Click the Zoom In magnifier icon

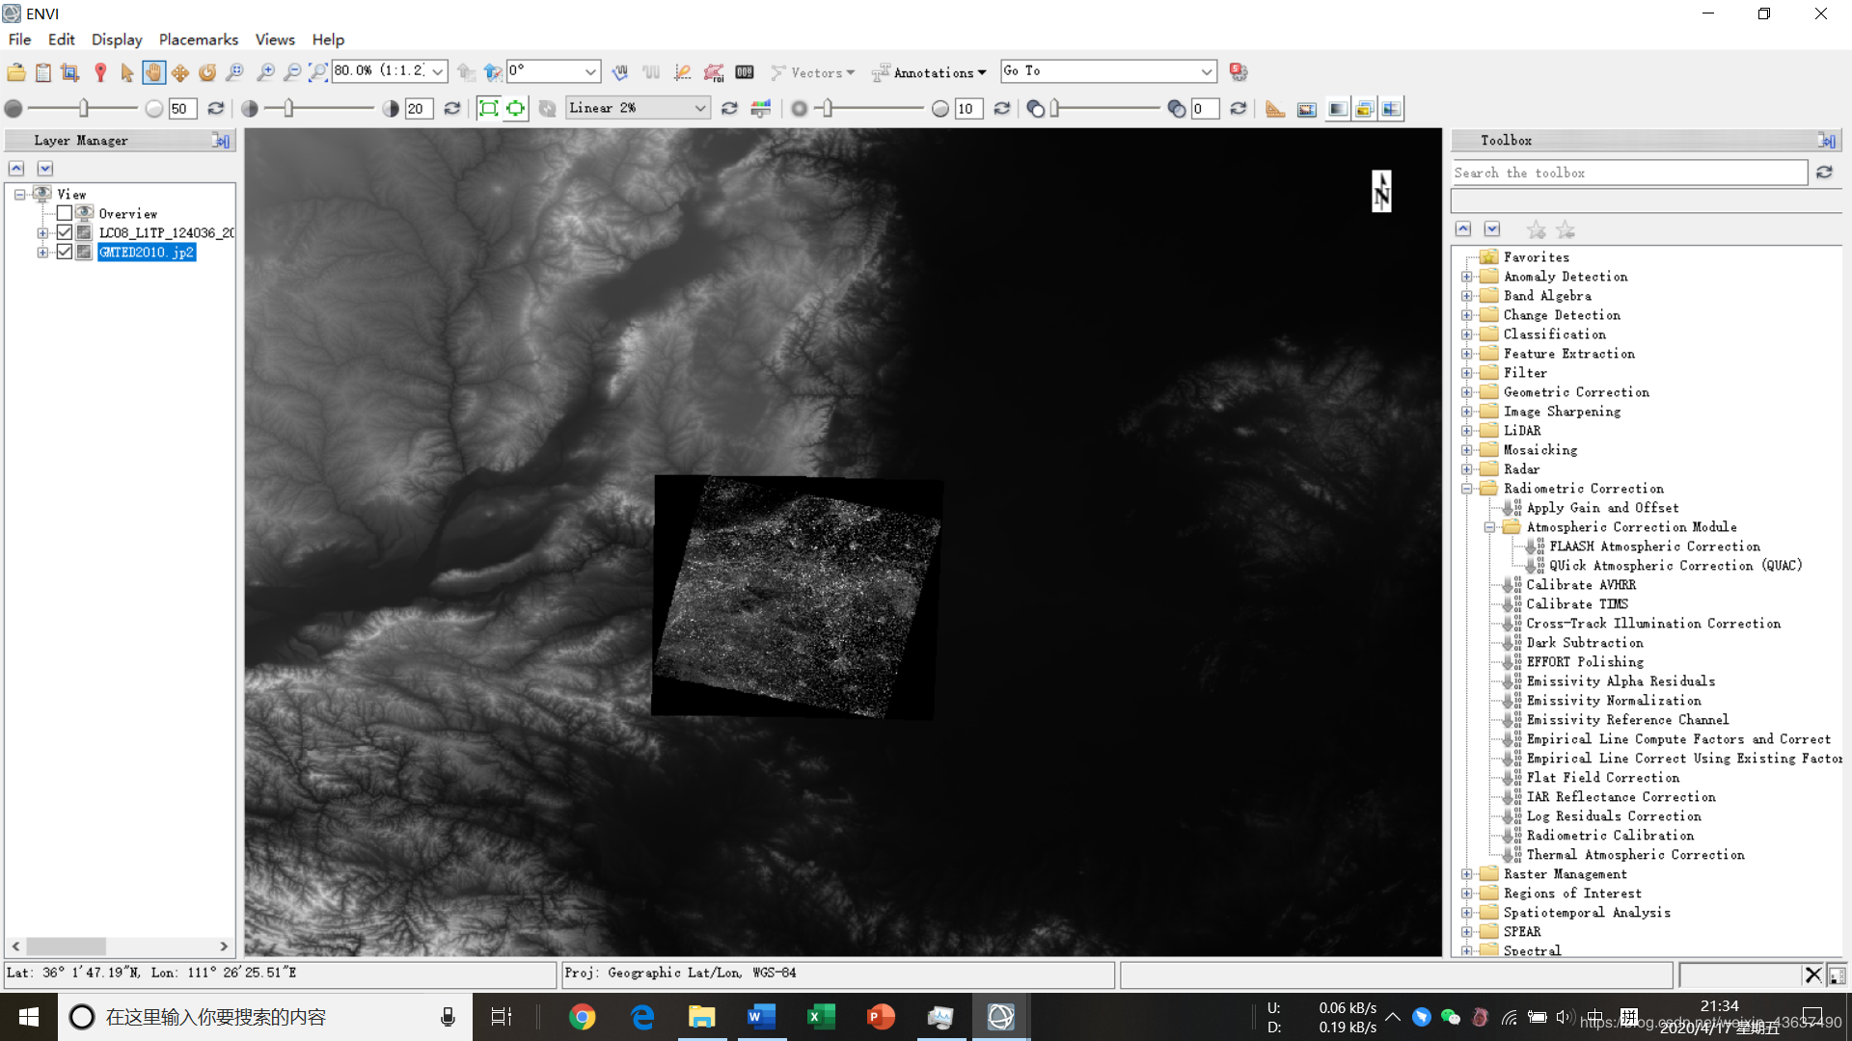[265, 72]
